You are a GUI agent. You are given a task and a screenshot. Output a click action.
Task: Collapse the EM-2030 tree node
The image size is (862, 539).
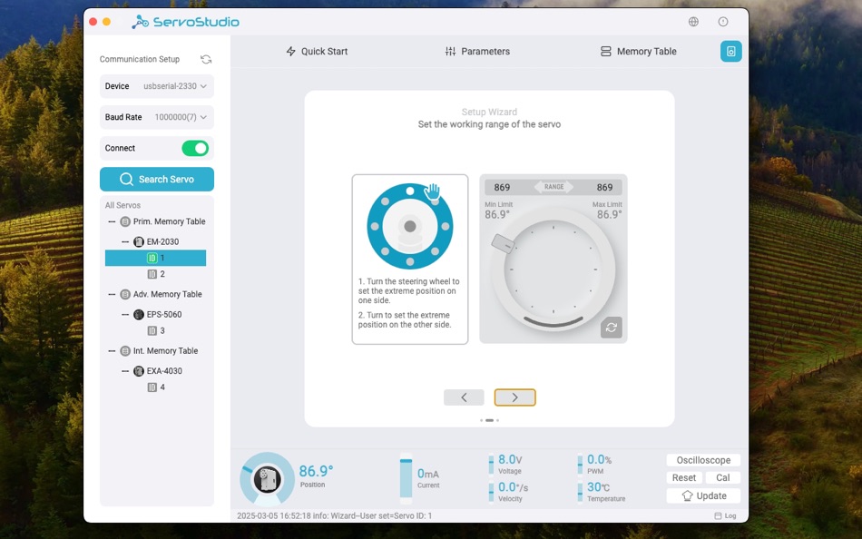pyautogui.click(x=125, y=241)
